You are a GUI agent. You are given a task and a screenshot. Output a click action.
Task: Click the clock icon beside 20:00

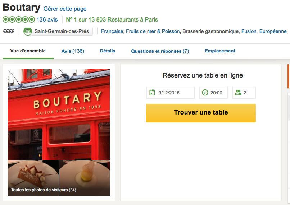(205, 92)
